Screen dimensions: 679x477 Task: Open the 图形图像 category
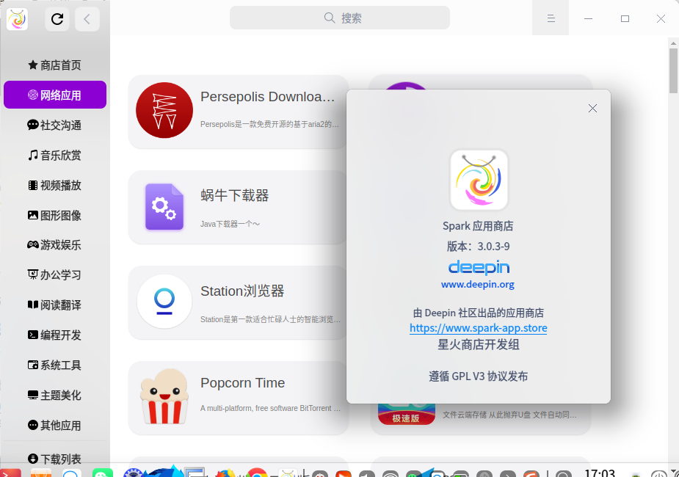coord(55,215)
